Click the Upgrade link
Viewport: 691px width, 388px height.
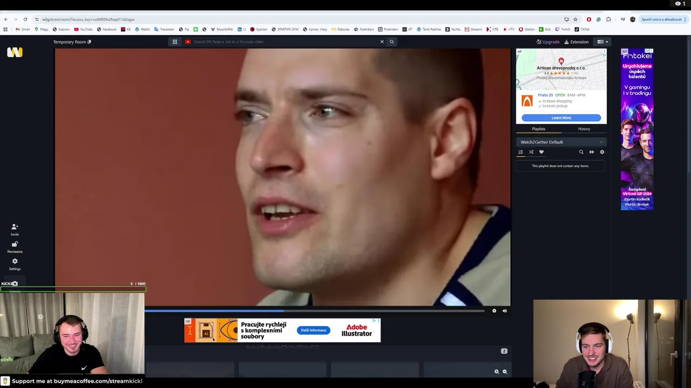click(x=548, y=41)
